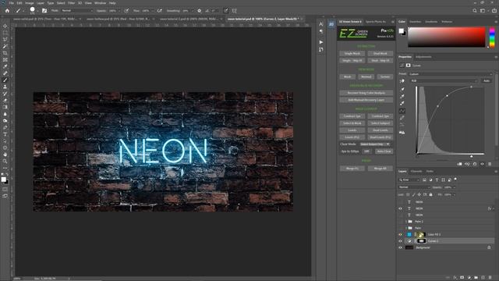Select the Eraser tool
This screenshot has width=499, height=281.
(5, 101)
